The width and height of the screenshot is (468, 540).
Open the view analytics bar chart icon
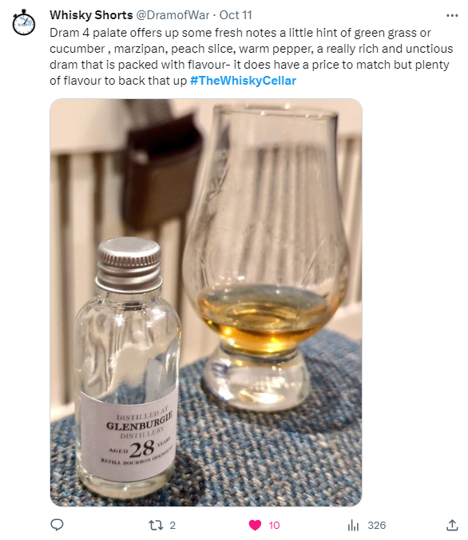pos(353,525)
